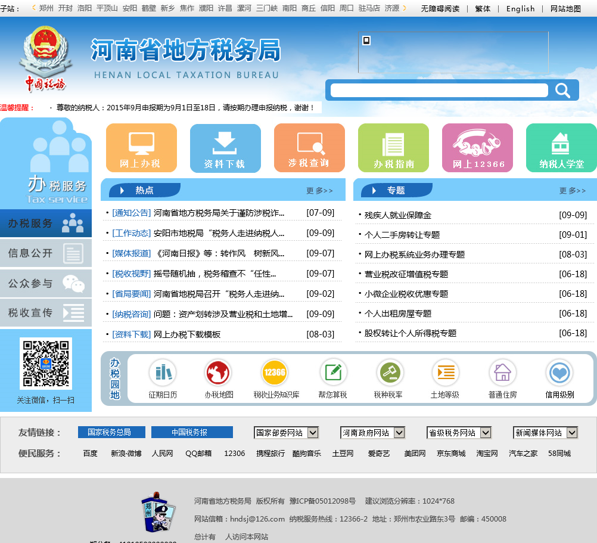Click the 2015年9月申报期 reminder notice
The height and width of the screenshot is (543, 597).
[x=186, y=108]
